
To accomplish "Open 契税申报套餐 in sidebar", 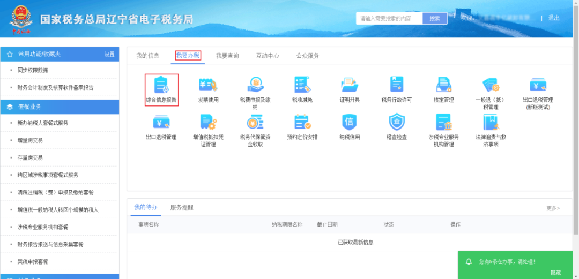I will pos(33,262).
